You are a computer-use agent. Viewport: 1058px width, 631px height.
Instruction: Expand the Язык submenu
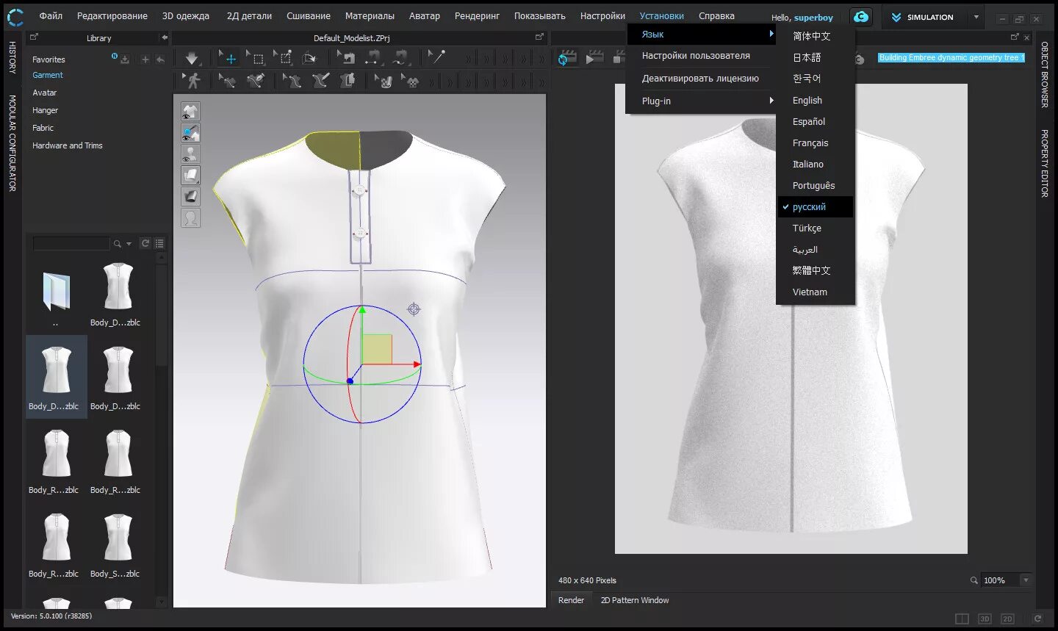[701, 34]
